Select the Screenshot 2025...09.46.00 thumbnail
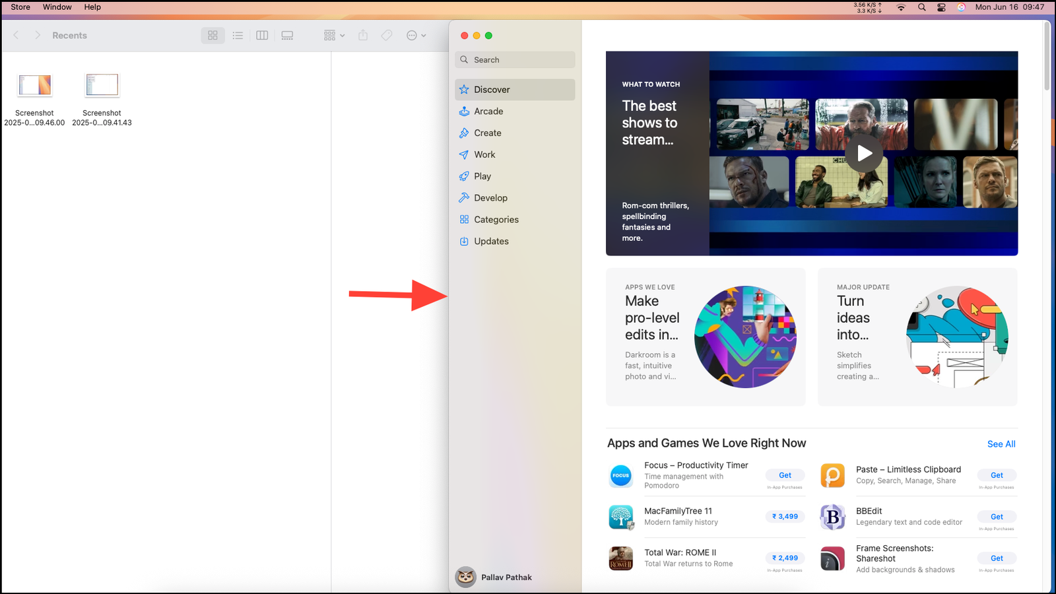This screenshot has width=1056, height=594. (x=34, y=86)
